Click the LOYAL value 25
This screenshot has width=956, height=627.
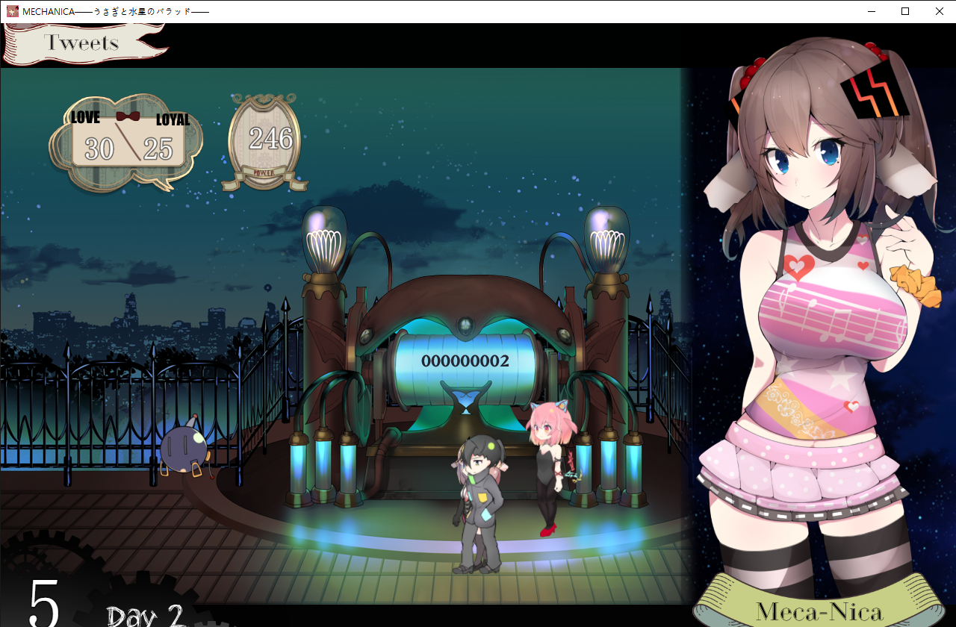click(158, 149)
